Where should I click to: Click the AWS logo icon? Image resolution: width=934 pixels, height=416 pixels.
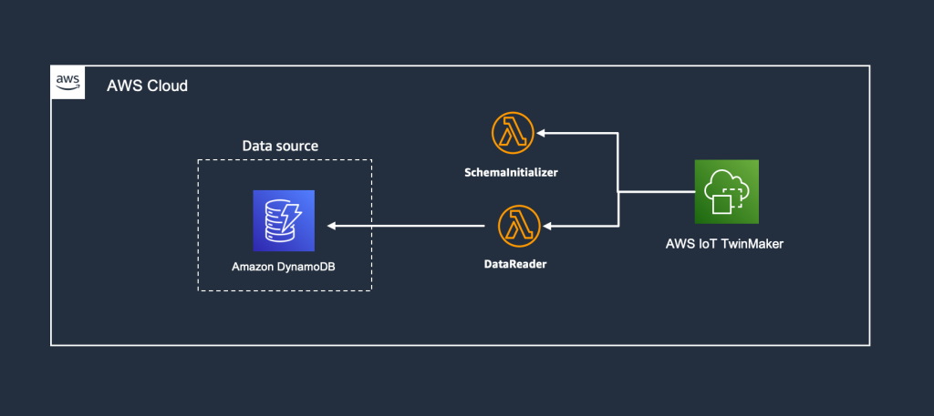[67, 83]
